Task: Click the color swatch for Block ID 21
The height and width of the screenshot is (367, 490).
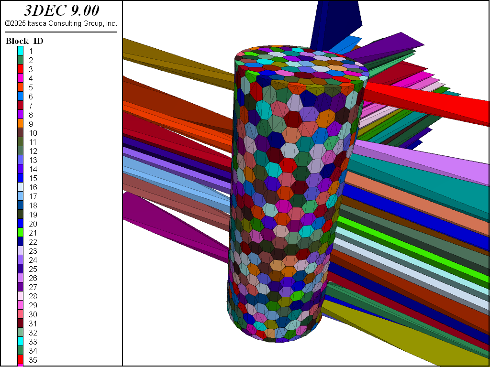Action: pos(20,233)
